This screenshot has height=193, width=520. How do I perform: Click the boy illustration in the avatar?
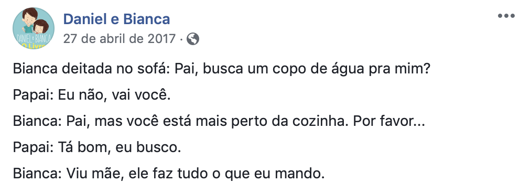pos(29,20)
